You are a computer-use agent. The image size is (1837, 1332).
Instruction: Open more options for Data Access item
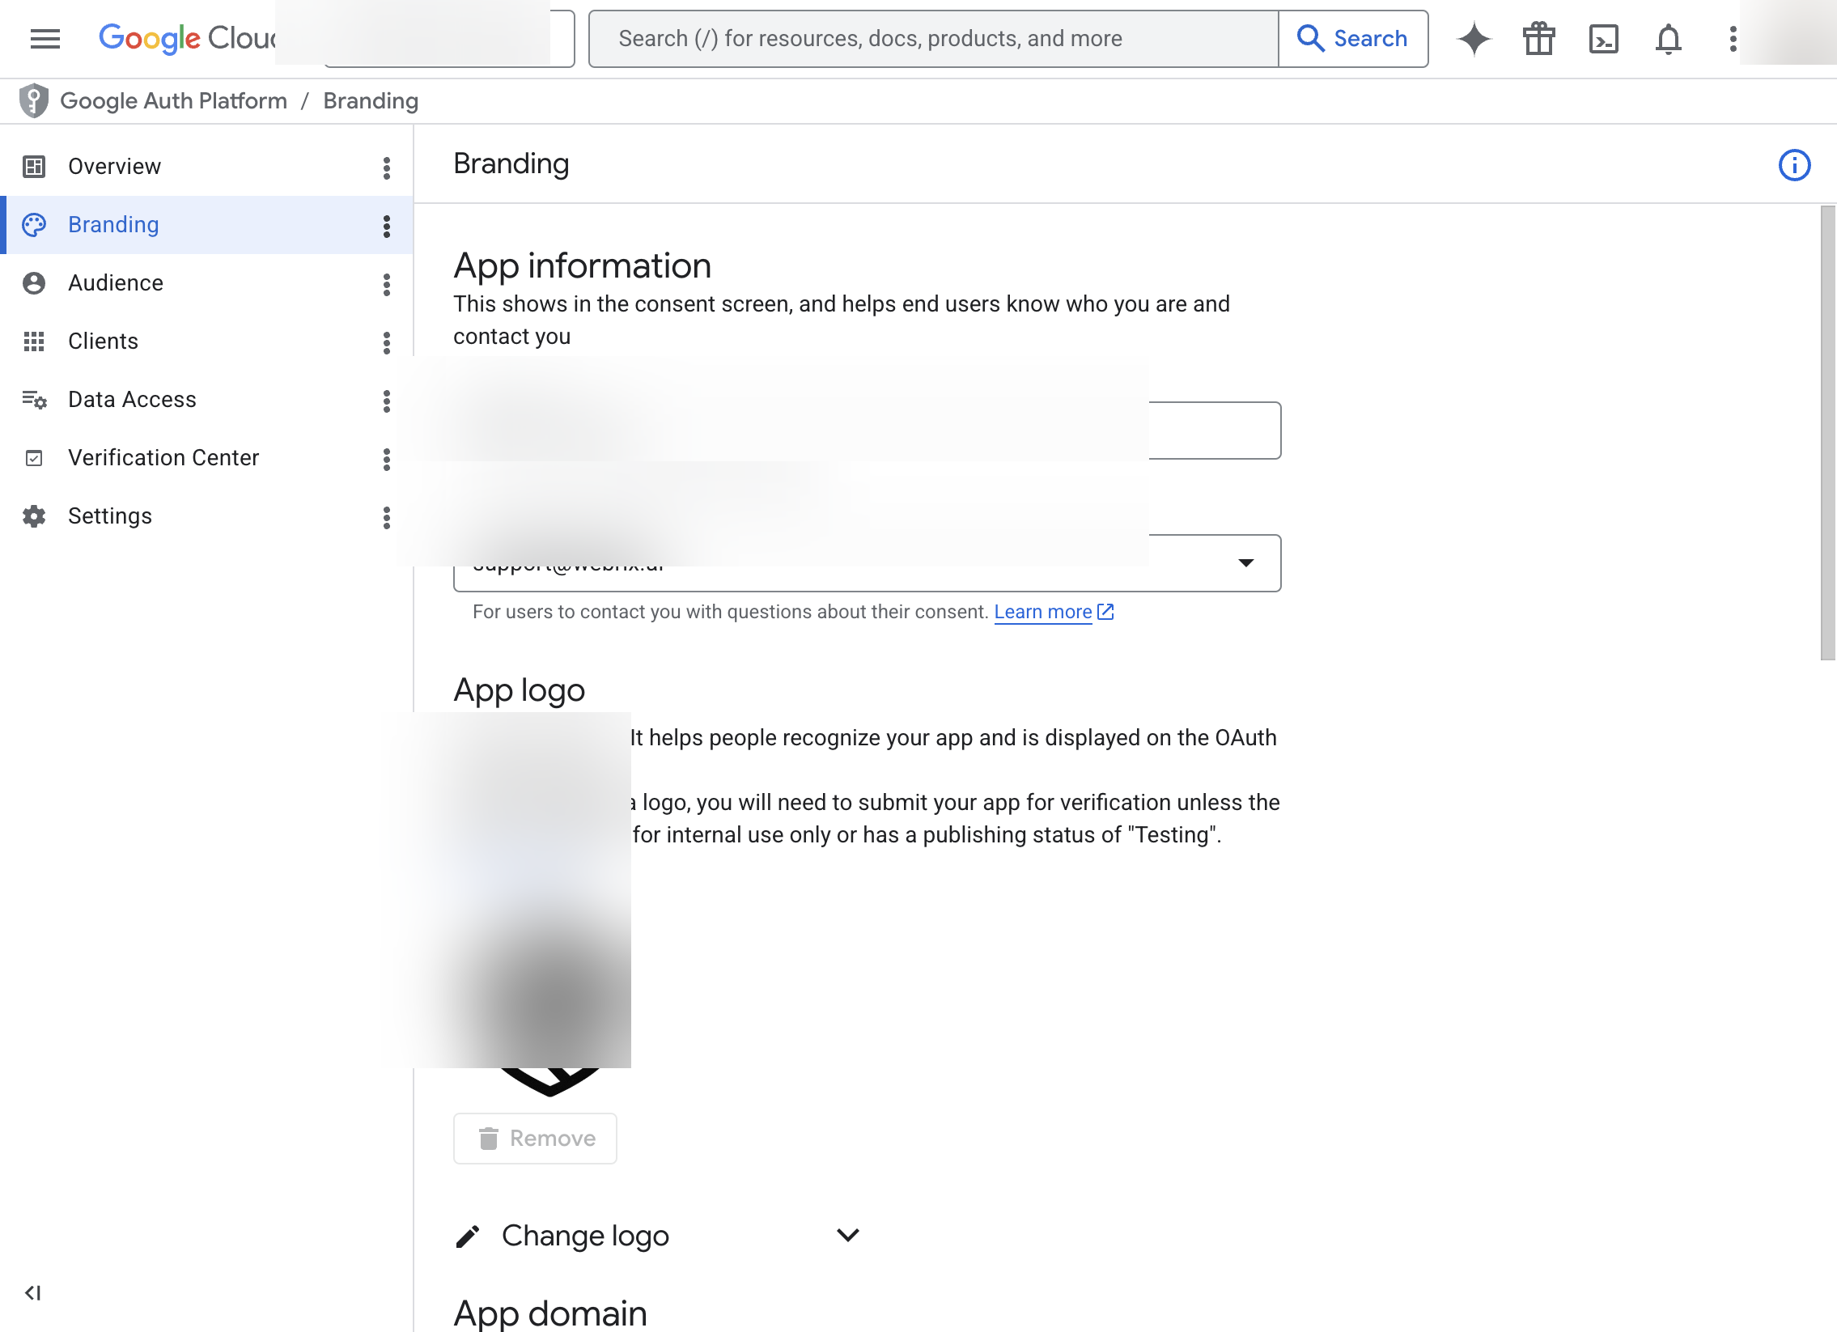pyautogui.click(x=386, y=401)
